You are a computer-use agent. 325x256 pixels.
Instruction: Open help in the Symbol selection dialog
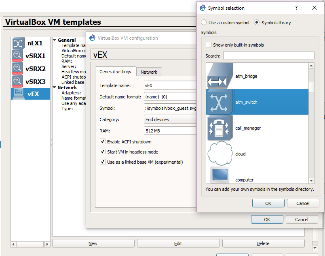click(296, 8)
